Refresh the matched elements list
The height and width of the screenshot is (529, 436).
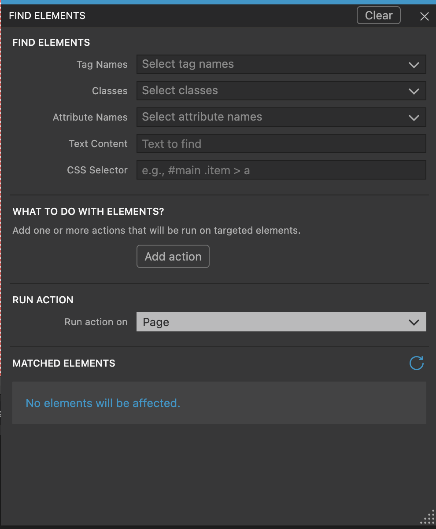pyautogui.click(x=416, y=364)
